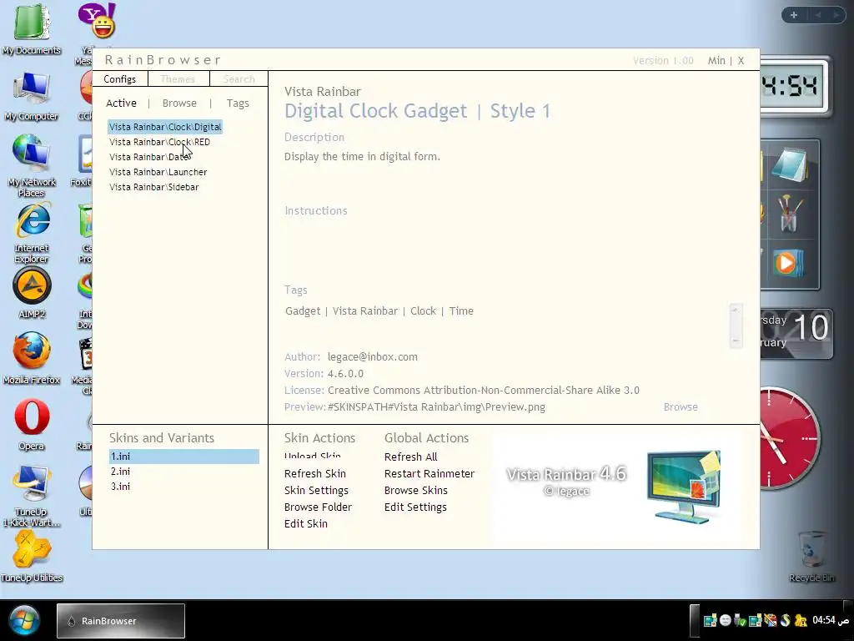
Task: Click the Clock tag
Action: (423, 311)
